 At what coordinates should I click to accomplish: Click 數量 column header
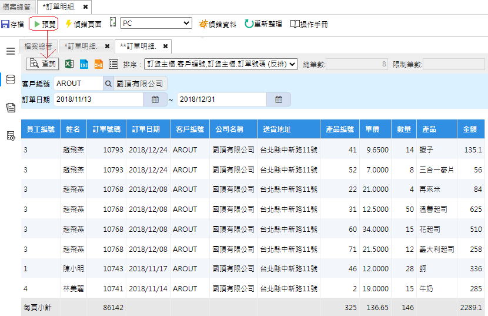tap(404, 129)
